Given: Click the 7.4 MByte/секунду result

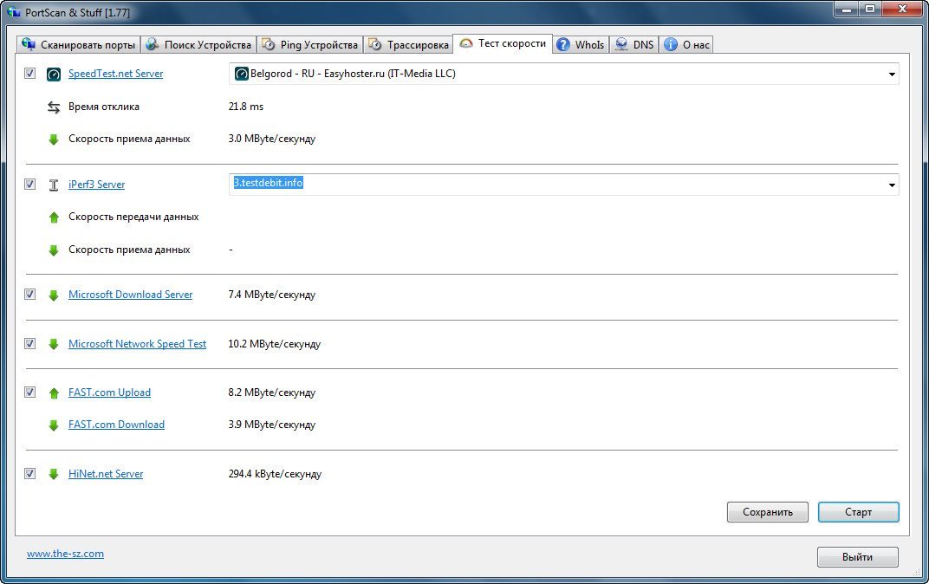Looking at the screenshot, I should click(x=272, y=295).
